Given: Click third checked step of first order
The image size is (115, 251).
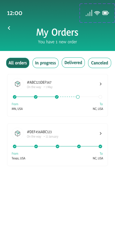Looking at the screenshot, I should pyautogui.click(x=57, y=97).
